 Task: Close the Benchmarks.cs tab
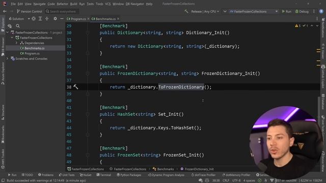point(118,19)
